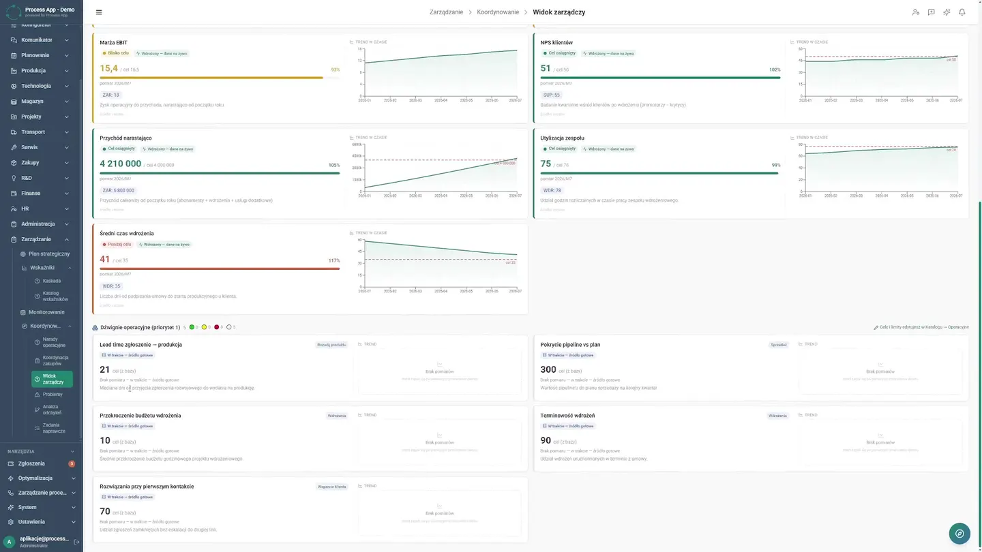Image resolution: width=982 pixels, height=552 pixels.
Task: Click the Projekty folder icon
Action: (14, 117)
